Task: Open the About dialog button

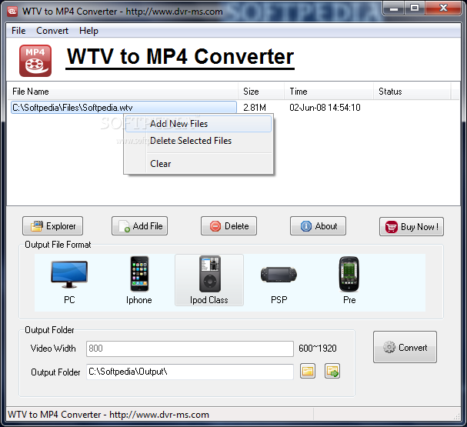Action: (x=318, y=226)
